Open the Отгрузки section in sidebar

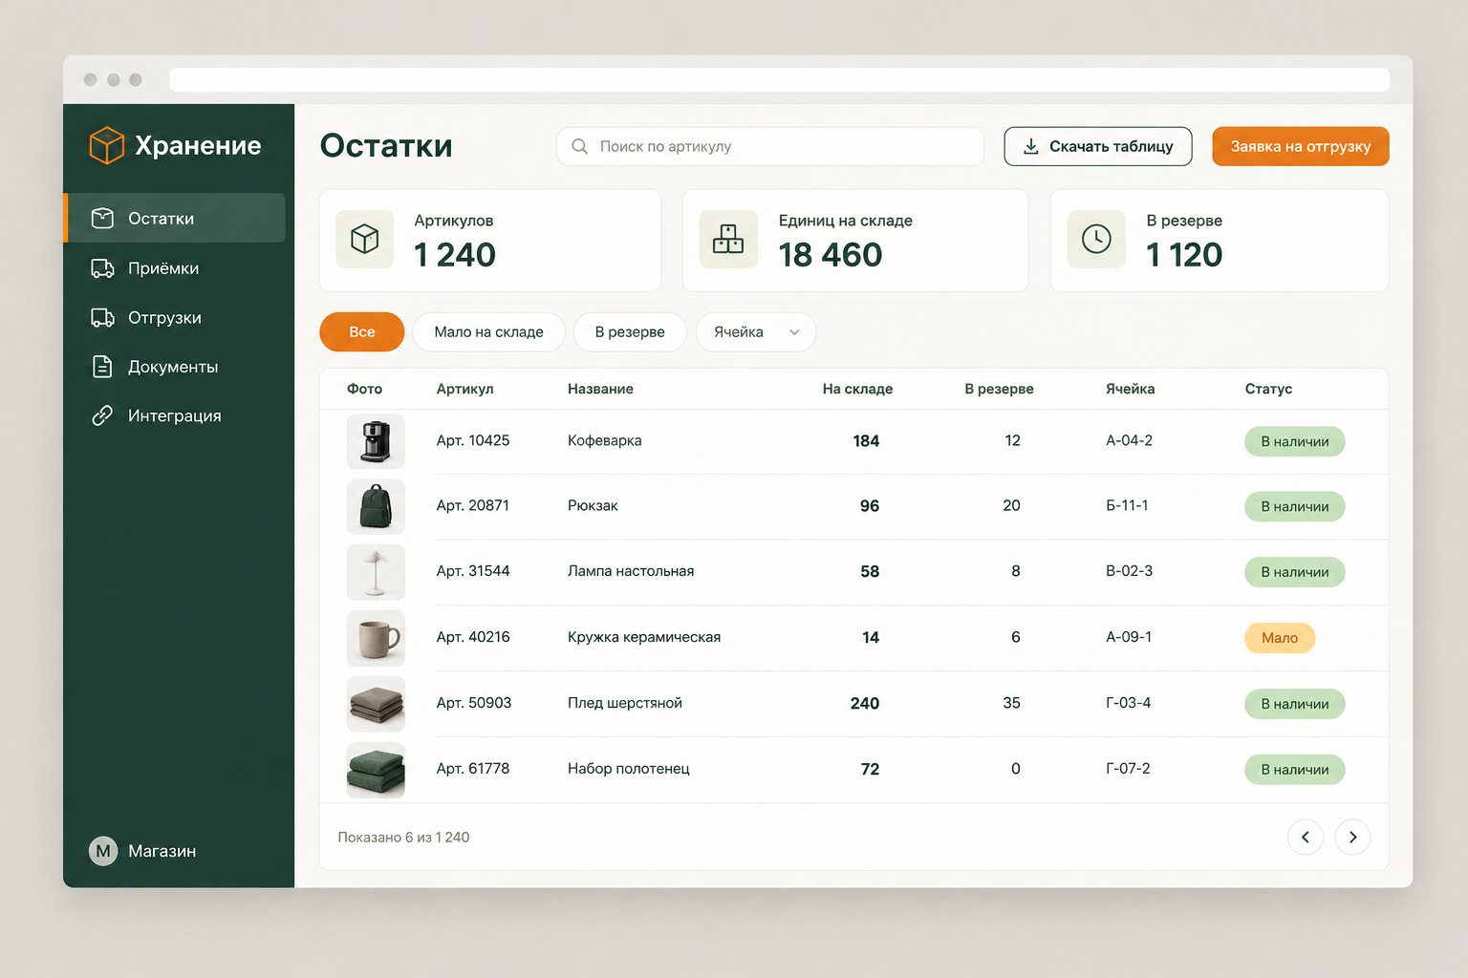(176, 318)
